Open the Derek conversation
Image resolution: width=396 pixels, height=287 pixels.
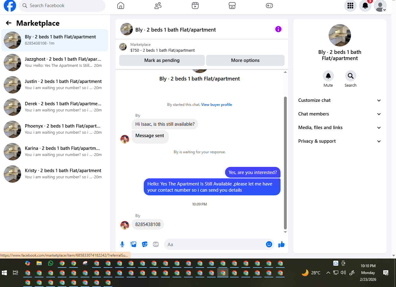[x=55, y=107]
